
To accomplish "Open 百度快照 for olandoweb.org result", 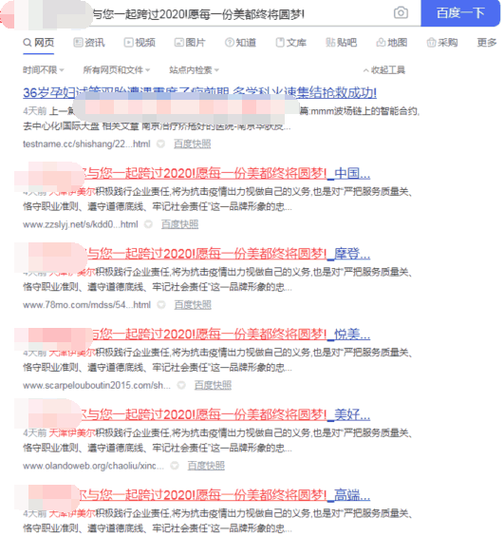I will pos(206,466).
